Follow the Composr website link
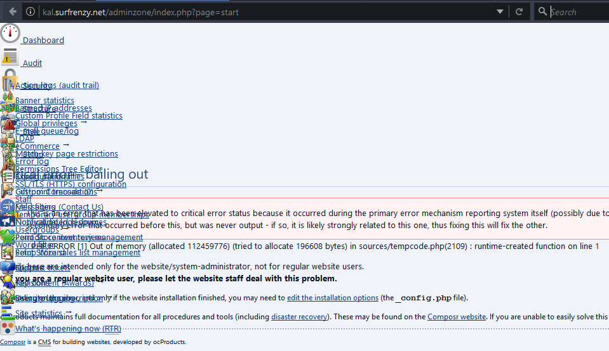609x351 pixels. click(x=456, y=316)
